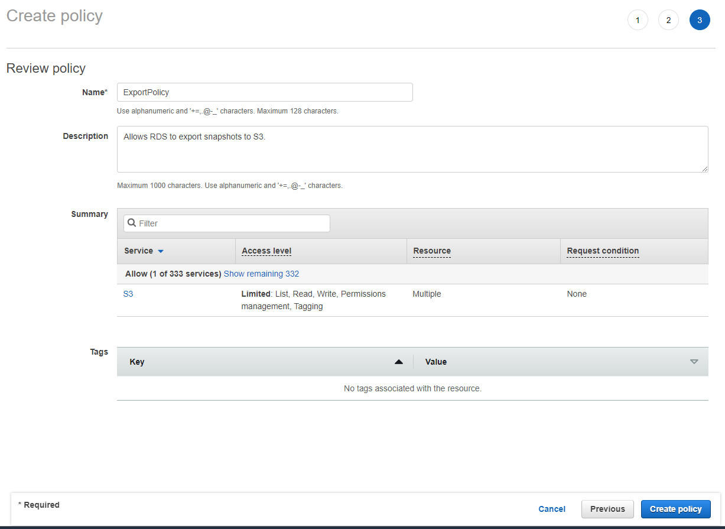Click the Multiple resource cell

pos(427,294)
